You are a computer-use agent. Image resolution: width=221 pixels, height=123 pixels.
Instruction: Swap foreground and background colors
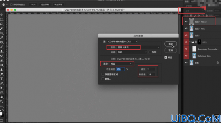click(x=3, y=110)
